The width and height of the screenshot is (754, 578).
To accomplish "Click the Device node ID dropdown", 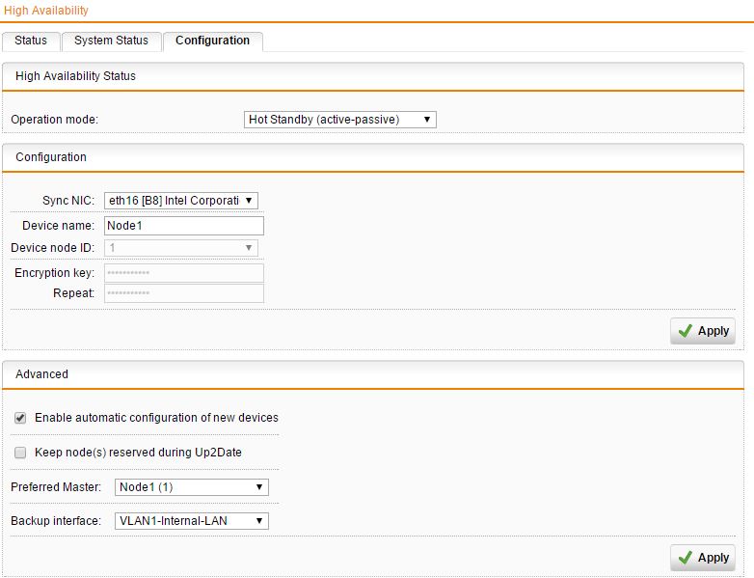I will (x=180, y=248).
